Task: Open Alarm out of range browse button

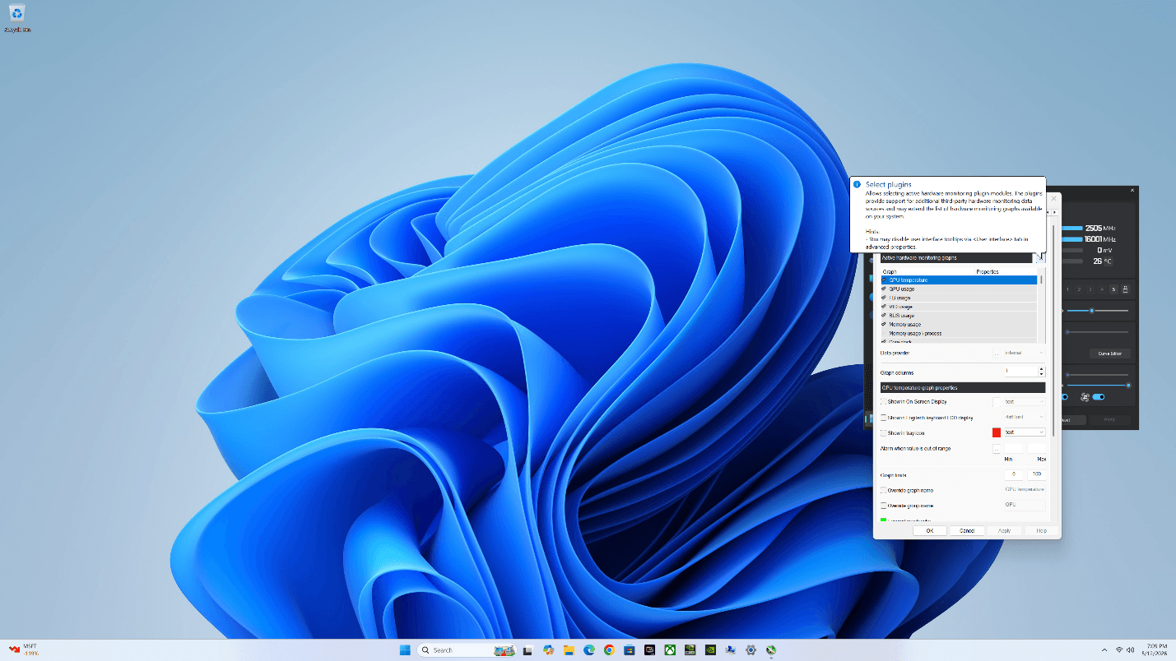Action: pyautogui.click(x=997, y=450)
